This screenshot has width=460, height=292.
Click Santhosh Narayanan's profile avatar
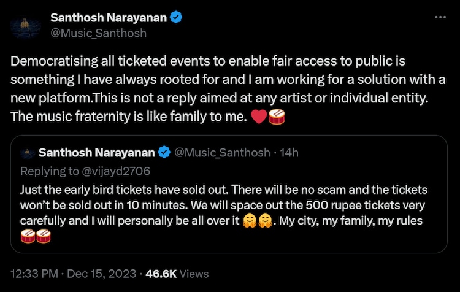click(26, 25)
